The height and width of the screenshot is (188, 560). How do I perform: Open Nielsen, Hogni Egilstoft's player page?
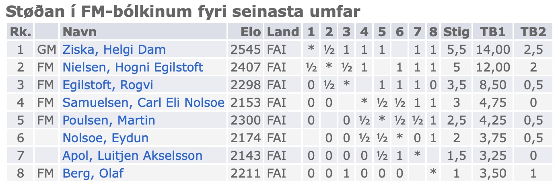[x=133, y=67]
